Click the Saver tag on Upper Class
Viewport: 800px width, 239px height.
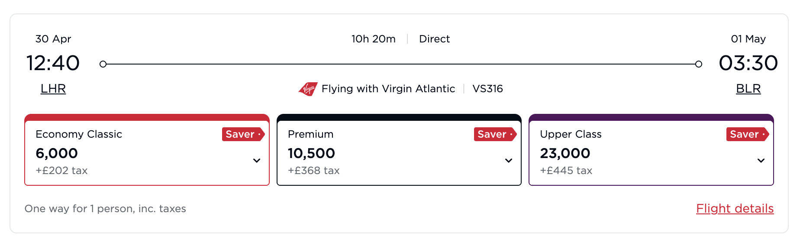(747, 134)
